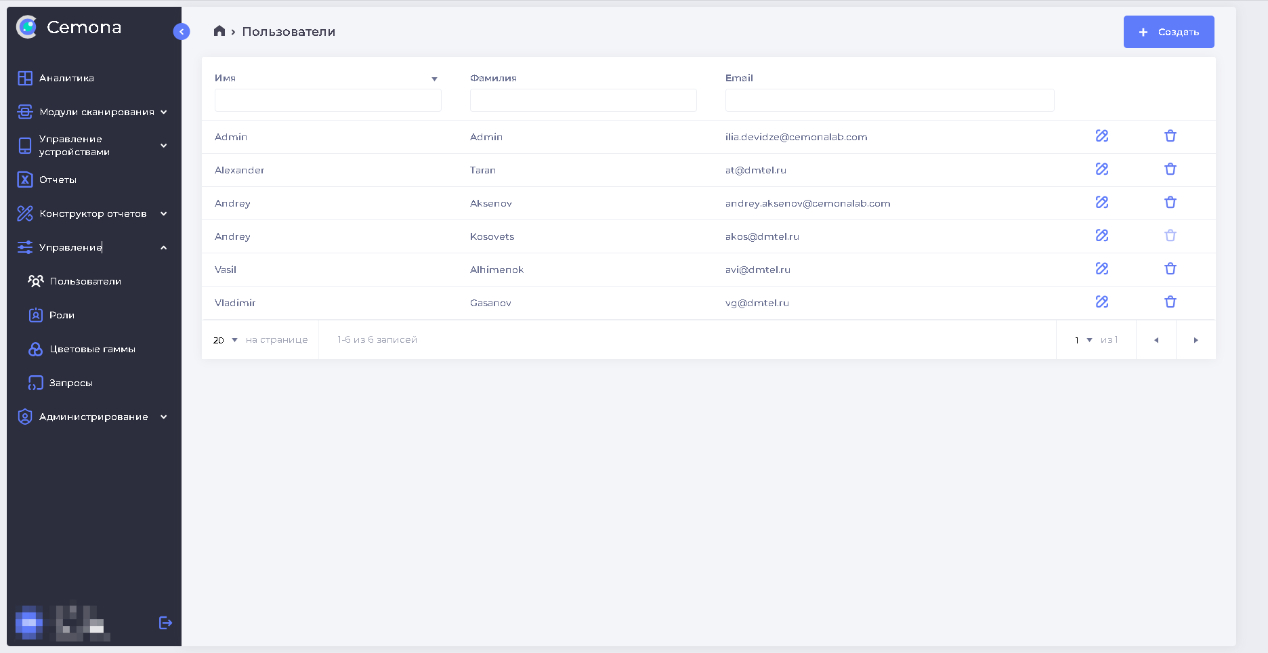Click the Cemona logo icon
Image resolution: width=1268 pixels, height=653 pixels.
tap(27, 27)
